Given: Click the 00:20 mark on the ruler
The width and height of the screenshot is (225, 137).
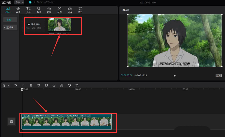Looking at the screenshot, I should click(132, 89).
